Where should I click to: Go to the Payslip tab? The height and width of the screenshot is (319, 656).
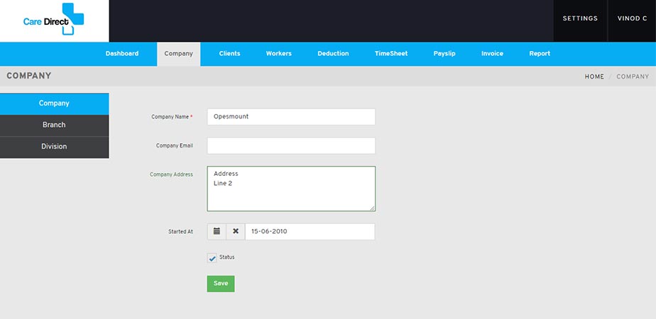point(444,54)
